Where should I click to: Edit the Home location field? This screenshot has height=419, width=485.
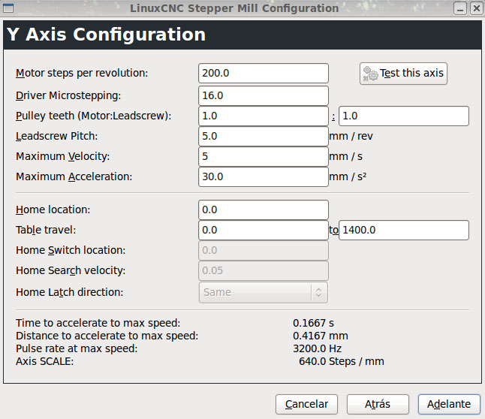(x=264, y=209)
